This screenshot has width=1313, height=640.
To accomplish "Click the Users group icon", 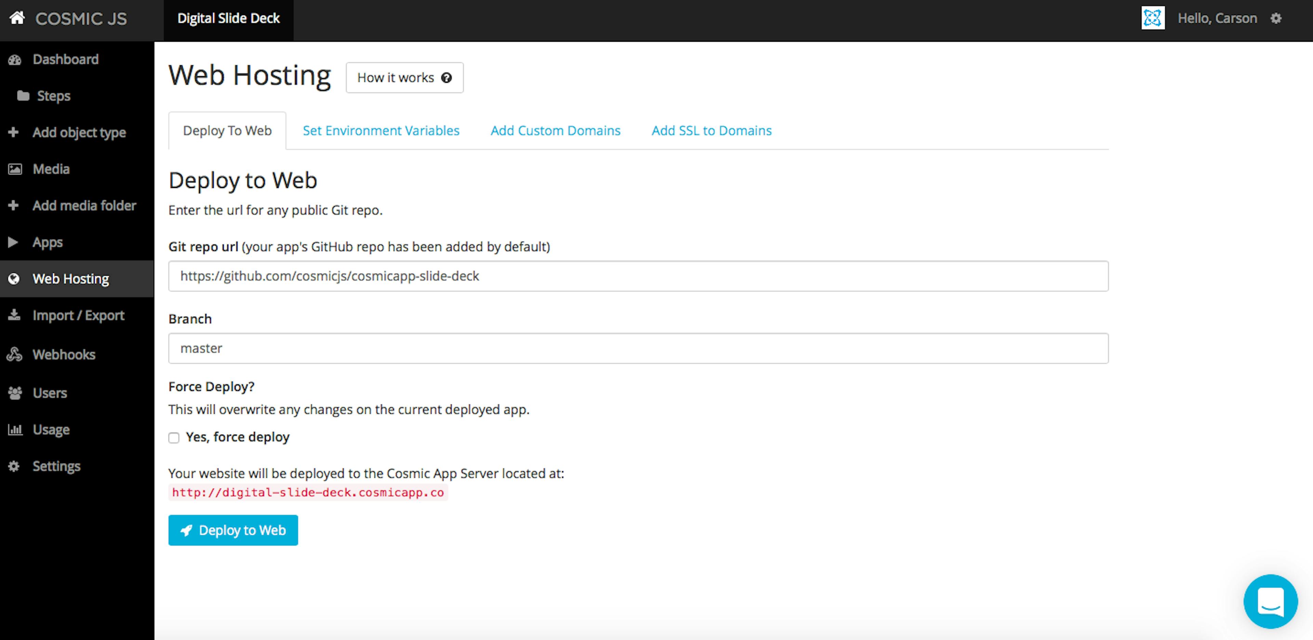I will tap(15, 393).
